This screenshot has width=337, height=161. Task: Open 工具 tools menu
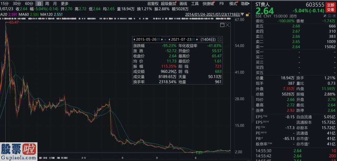coord(195,3)
